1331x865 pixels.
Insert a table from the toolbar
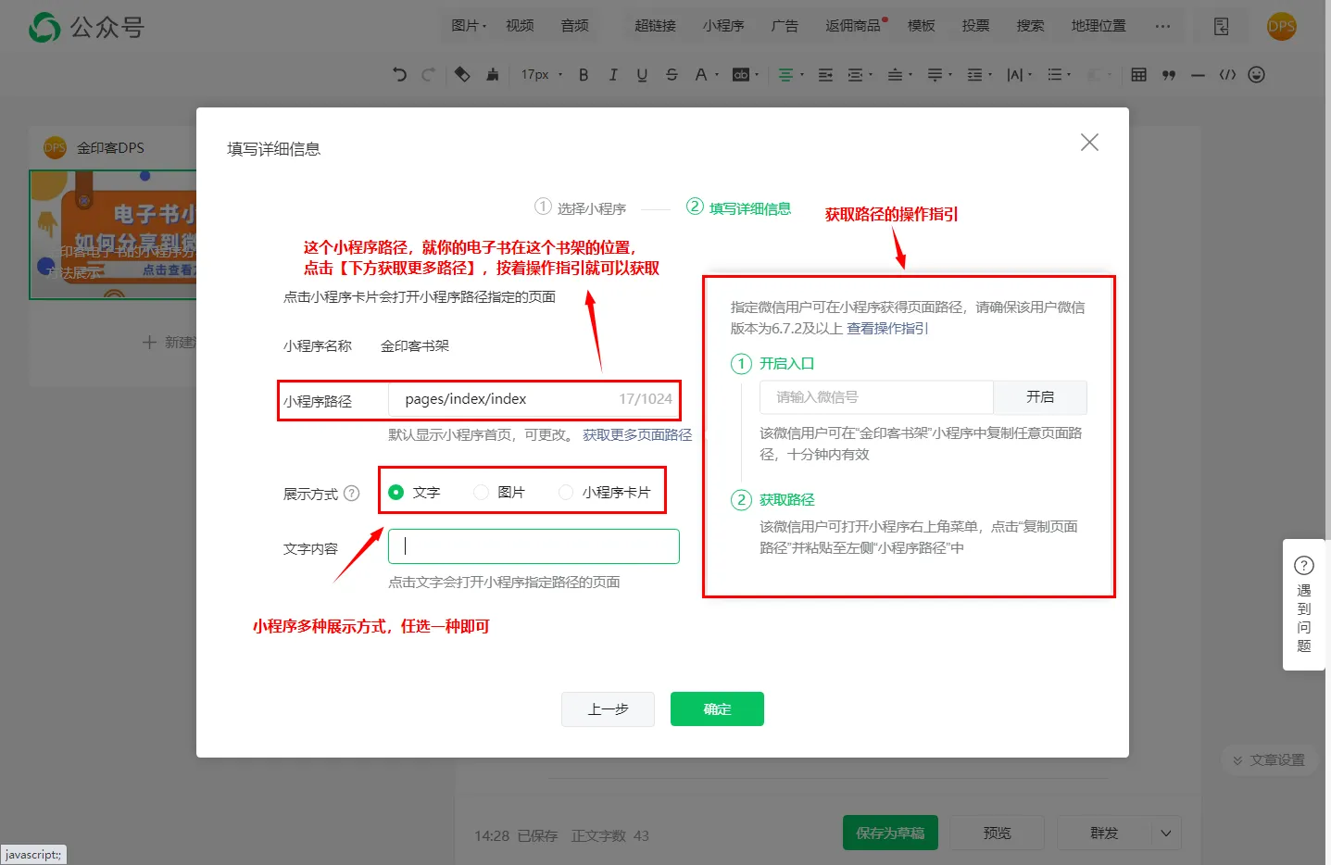click(1138, 75)
